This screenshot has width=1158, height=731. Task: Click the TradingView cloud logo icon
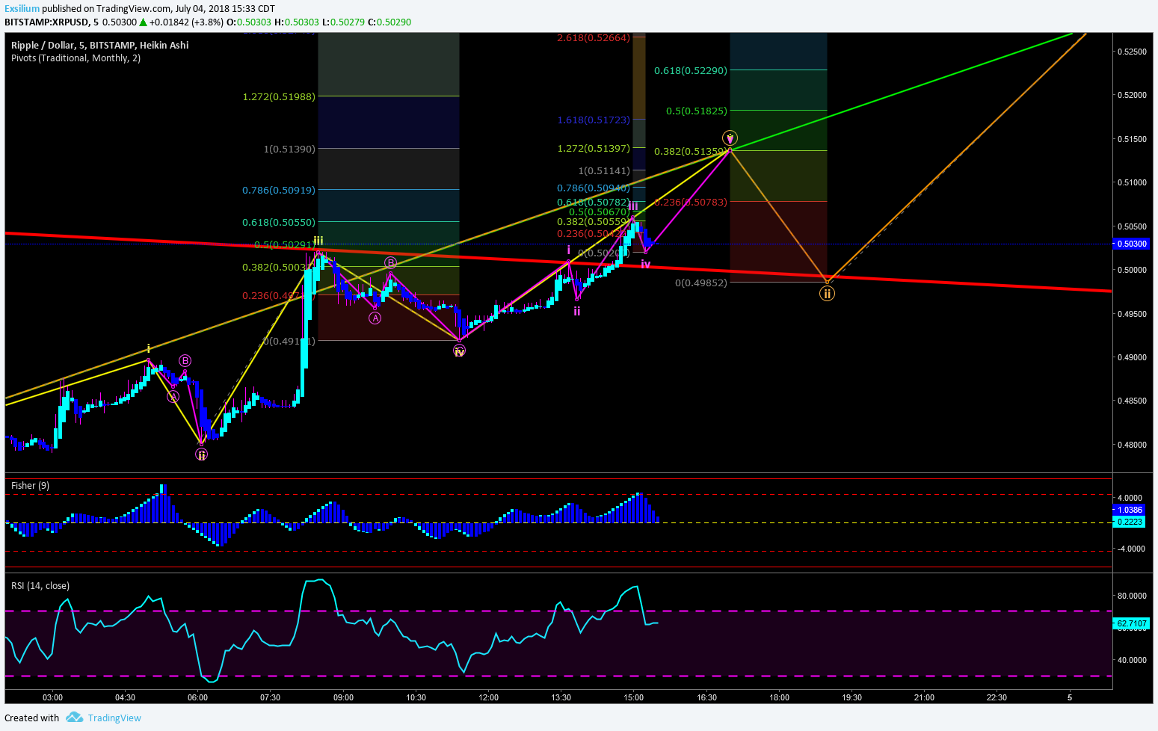pyautogui.click(x=74, y=718)
